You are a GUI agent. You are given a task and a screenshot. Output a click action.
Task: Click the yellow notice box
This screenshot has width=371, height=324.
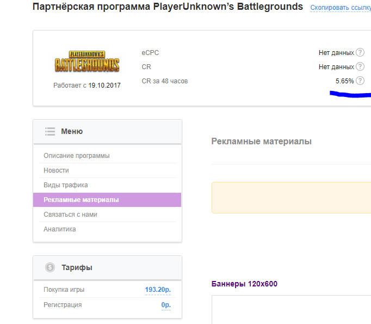[x=291, y=198]
